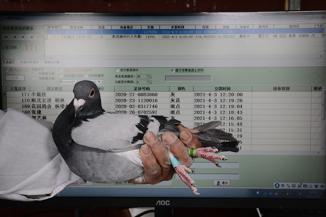Click the 退出 exit button
This screenshot has width=326, height=217.
[x=222, y=183]
